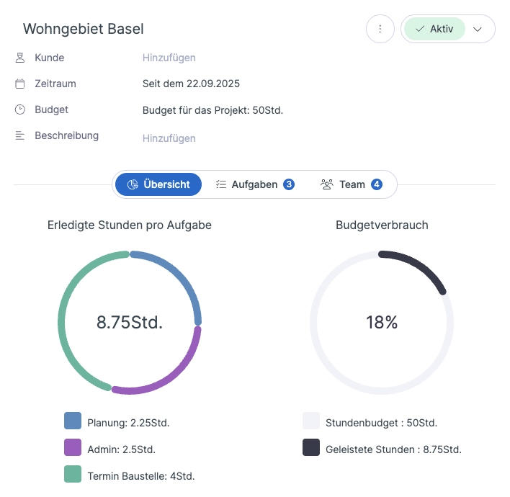Viewport: 510px width, 497px height.
Task: Open the three-dot more options menu
Action: click(x=380, y=30)
